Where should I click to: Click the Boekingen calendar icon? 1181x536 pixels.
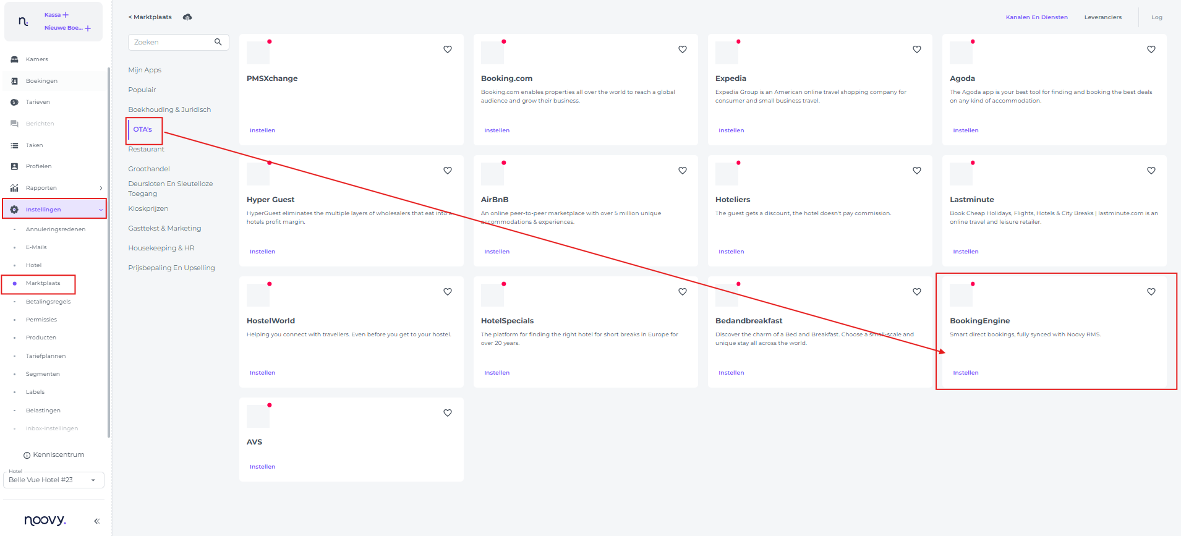(14, 81)
